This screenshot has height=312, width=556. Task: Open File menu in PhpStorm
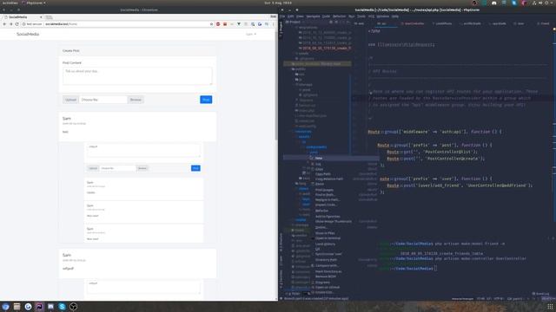pos(282,16)
